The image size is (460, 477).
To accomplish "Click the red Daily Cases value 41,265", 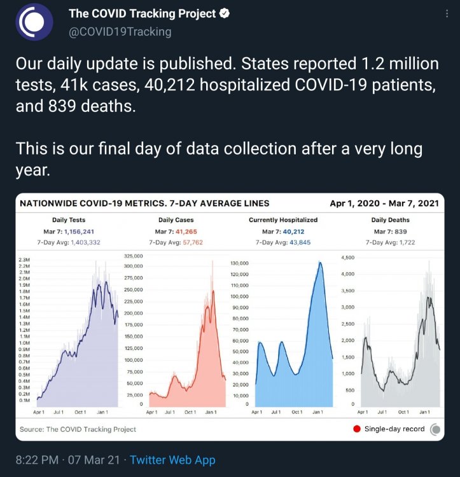I will pos(186,232).
